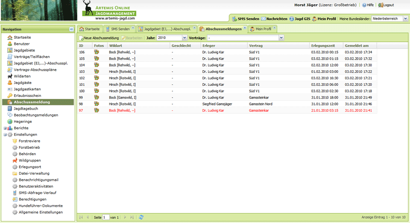Click the Artemis Online Jagdmanagement logo
The height and width of the screenshot is (223, 410).
109,10
